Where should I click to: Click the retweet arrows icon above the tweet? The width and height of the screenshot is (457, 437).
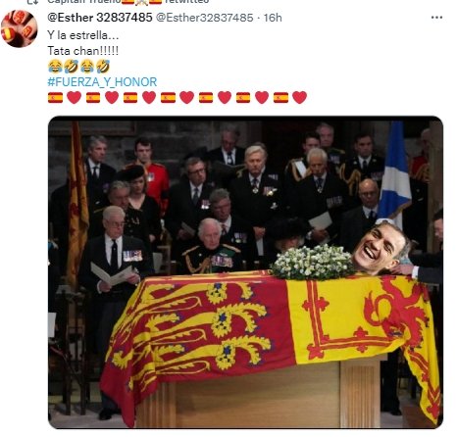tap(32, 2)
